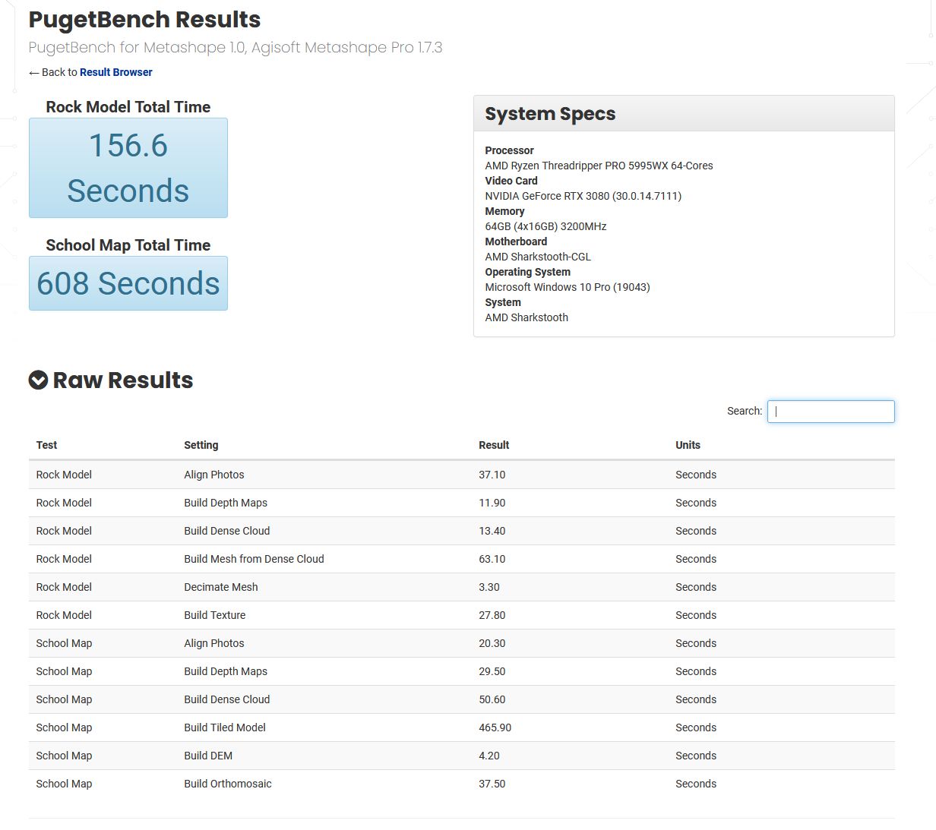The height and width of the screenshot is (830, 936).
Task: Click Rock Model Align Photos setting cell
Action: coord(214,475)
